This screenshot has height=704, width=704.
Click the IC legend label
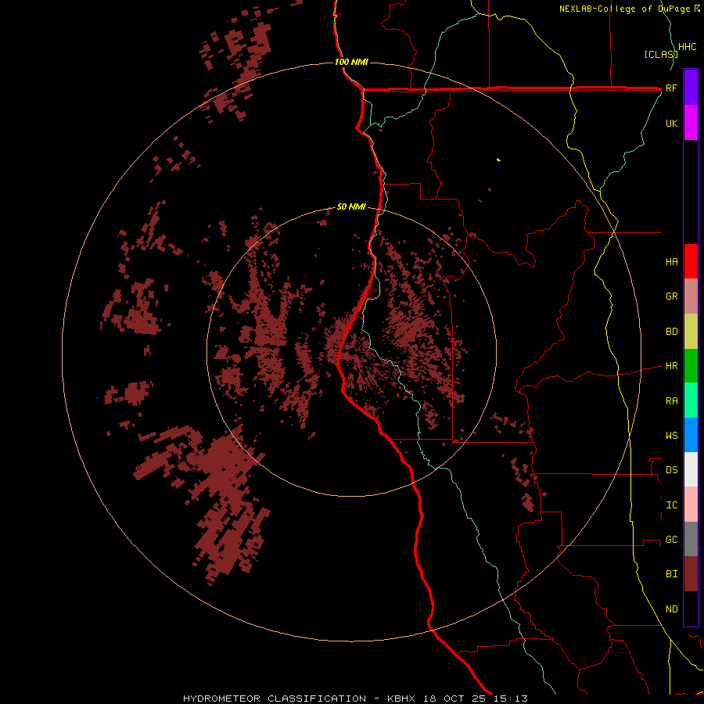tap(671, 505)
